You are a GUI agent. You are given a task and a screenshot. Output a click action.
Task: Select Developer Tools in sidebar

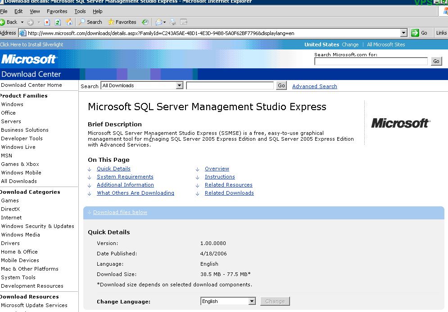(22, 138)
